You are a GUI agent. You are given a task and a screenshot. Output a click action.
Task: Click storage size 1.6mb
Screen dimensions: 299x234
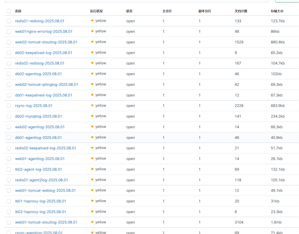click(x=276, y=222)
